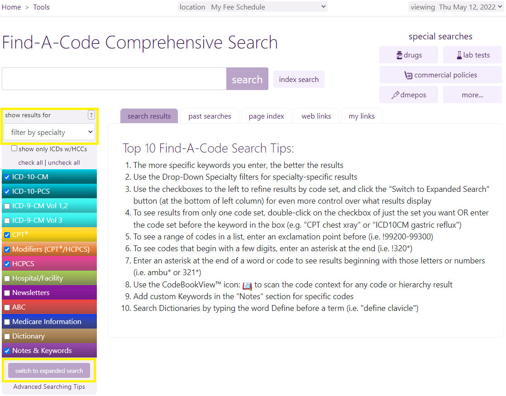The image size is (506, 396).
Task: Switch to the search results tab
Action: point(149,116)
